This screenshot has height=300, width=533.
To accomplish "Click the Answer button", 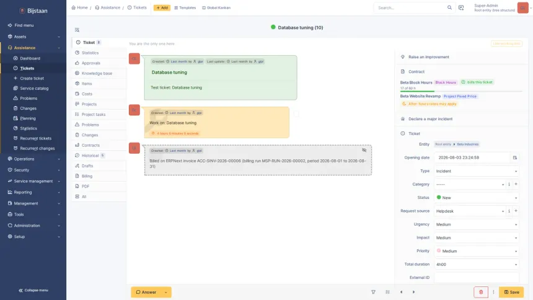I will click(146, 292).
